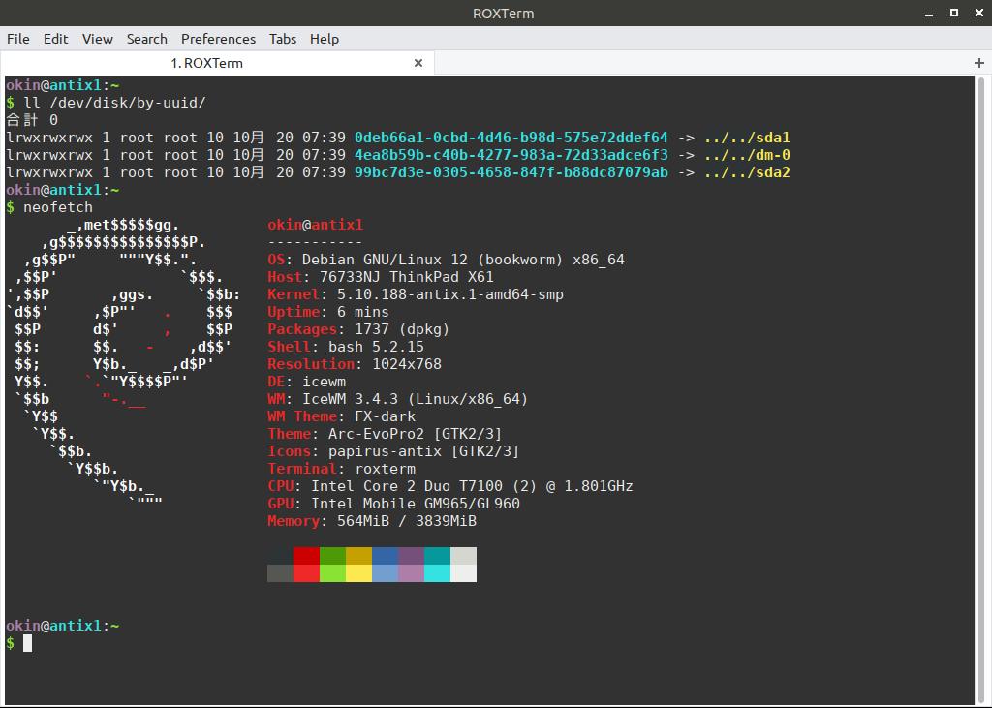Image resolution: width=992 pixels, height=708 pixels.
Task: Click the cyan color block in bottom palette row
Action: pyautogui.click(x=437, y=573)
